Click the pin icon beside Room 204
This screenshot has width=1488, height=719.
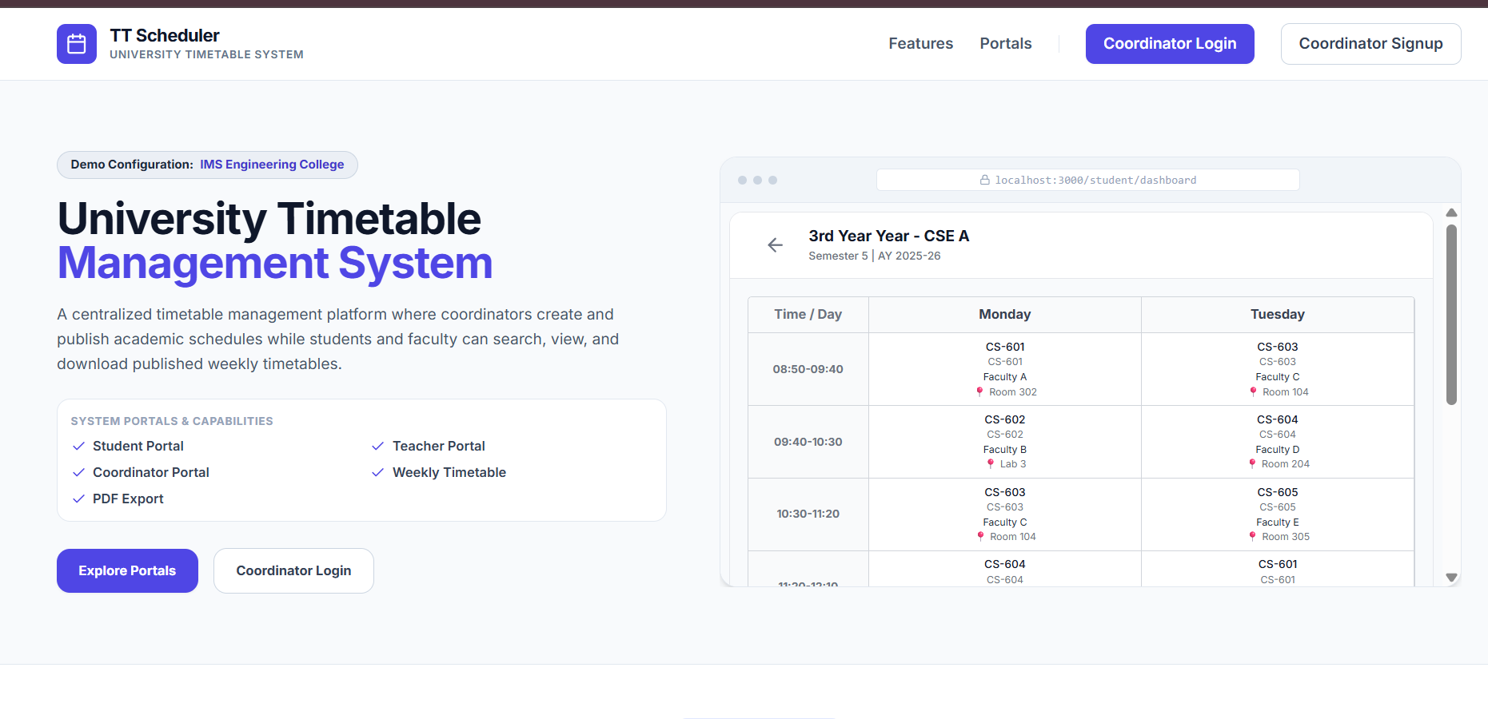(x=1253, y=464)
